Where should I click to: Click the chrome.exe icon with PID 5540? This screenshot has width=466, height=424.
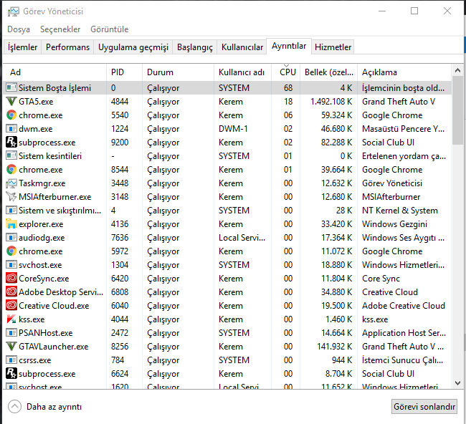pyautogui.click(x=11, y=115)
